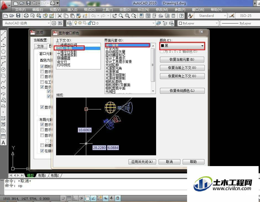
Task: Select the Polygon tool
Action: 3,51
